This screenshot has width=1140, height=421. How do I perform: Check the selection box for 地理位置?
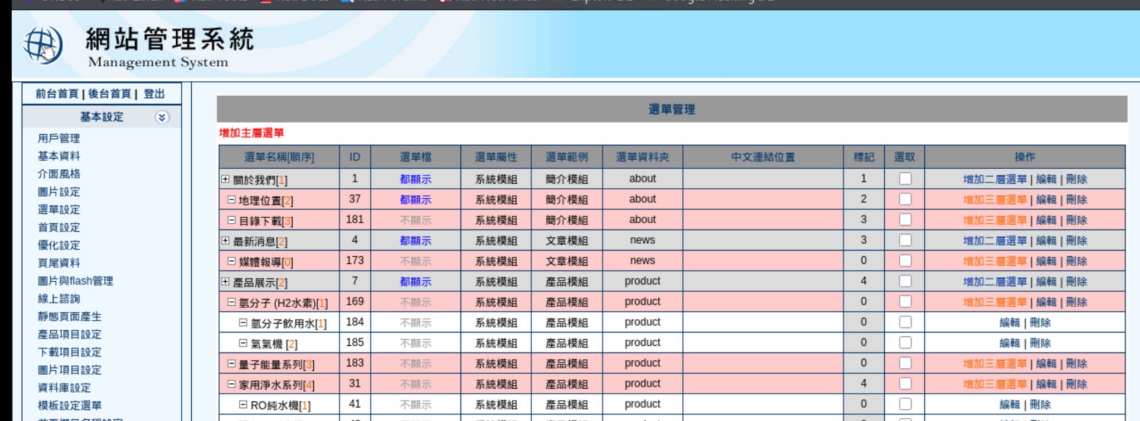pos(905,199)
